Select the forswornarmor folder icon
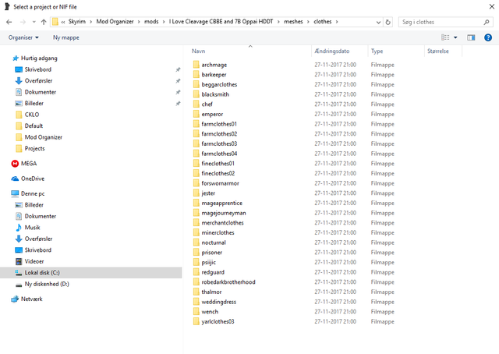Image resolution: width=499 pixels, height=354 pixels. tap(196, 183)
